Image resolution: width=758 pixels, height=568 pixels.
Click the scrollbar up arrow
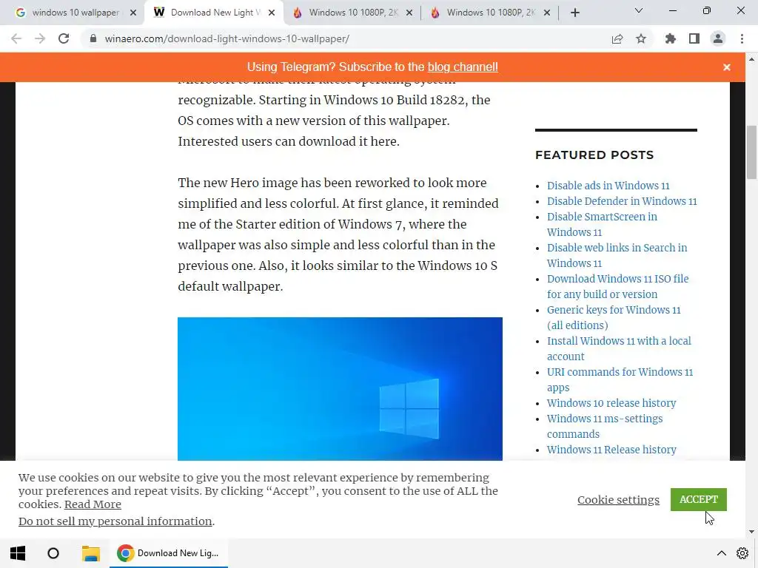tap(751, 59)
